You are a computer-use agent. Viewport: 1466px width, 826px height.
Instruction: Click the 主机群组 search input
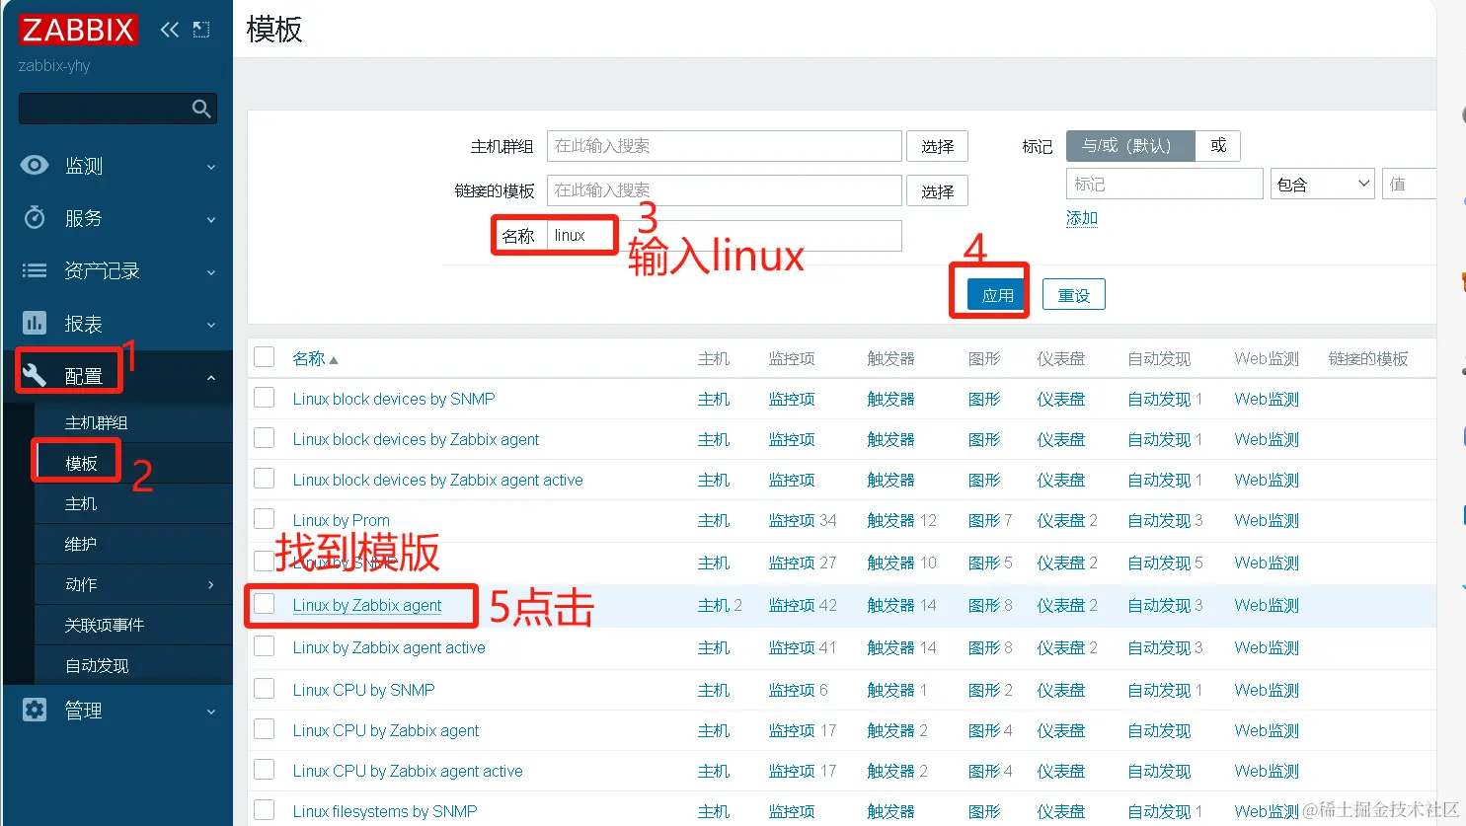pos(725,146)
